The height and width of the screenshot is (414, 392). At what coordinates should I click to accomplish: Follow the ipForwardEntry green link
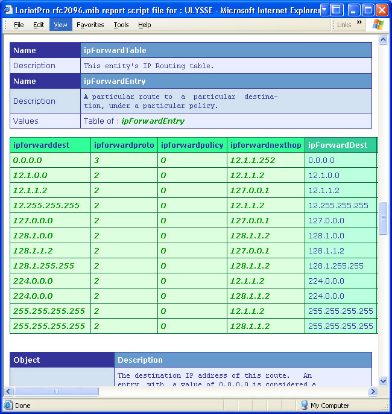pyautogui.click(x=153, y=121)
